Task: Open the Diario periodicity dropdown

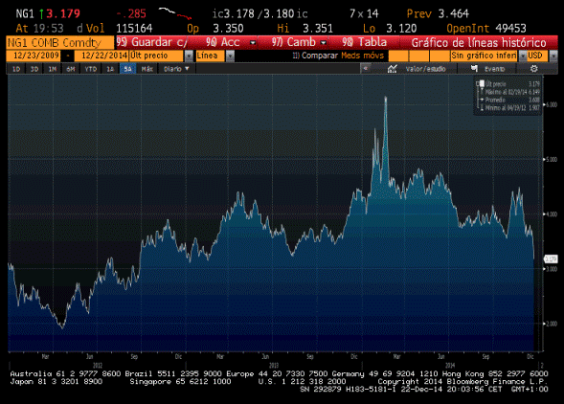Action: coord(176,69)
